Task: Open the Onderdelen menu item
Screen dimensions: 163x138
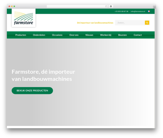Action: click(39, 35)
